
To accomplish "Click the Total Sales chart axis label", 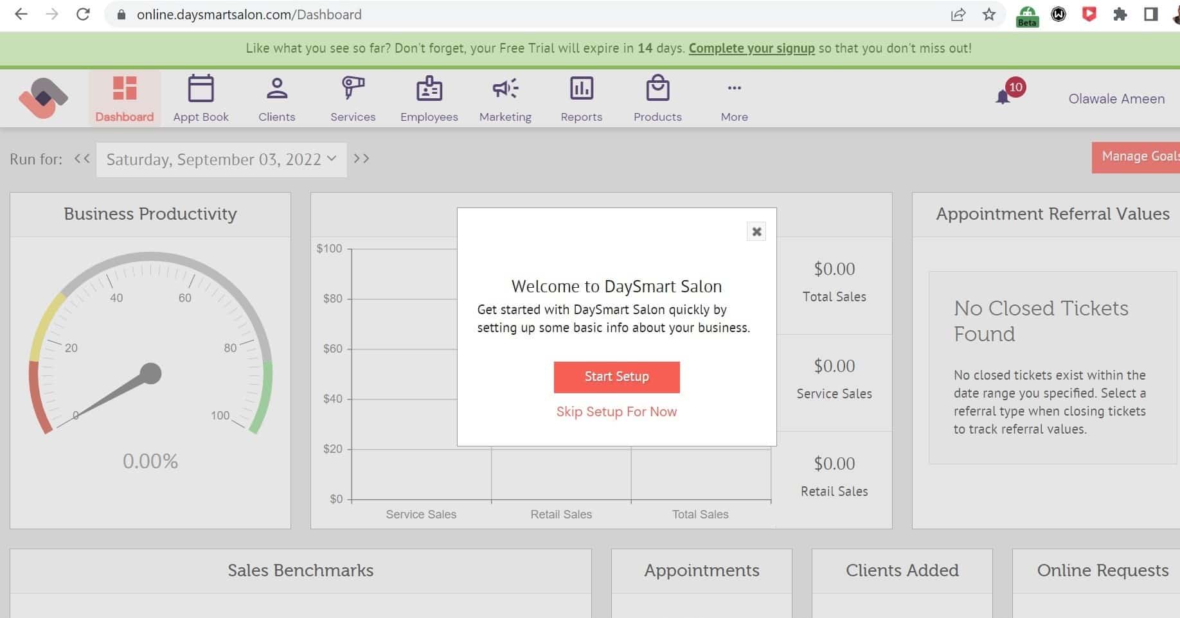I will tap(700, 515).
